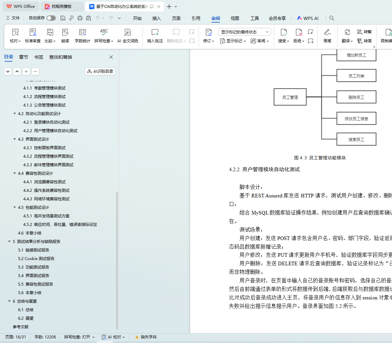Select the 画笔 pen tool
This screenshot has width=392, height=343.
[x=327, y=32]
